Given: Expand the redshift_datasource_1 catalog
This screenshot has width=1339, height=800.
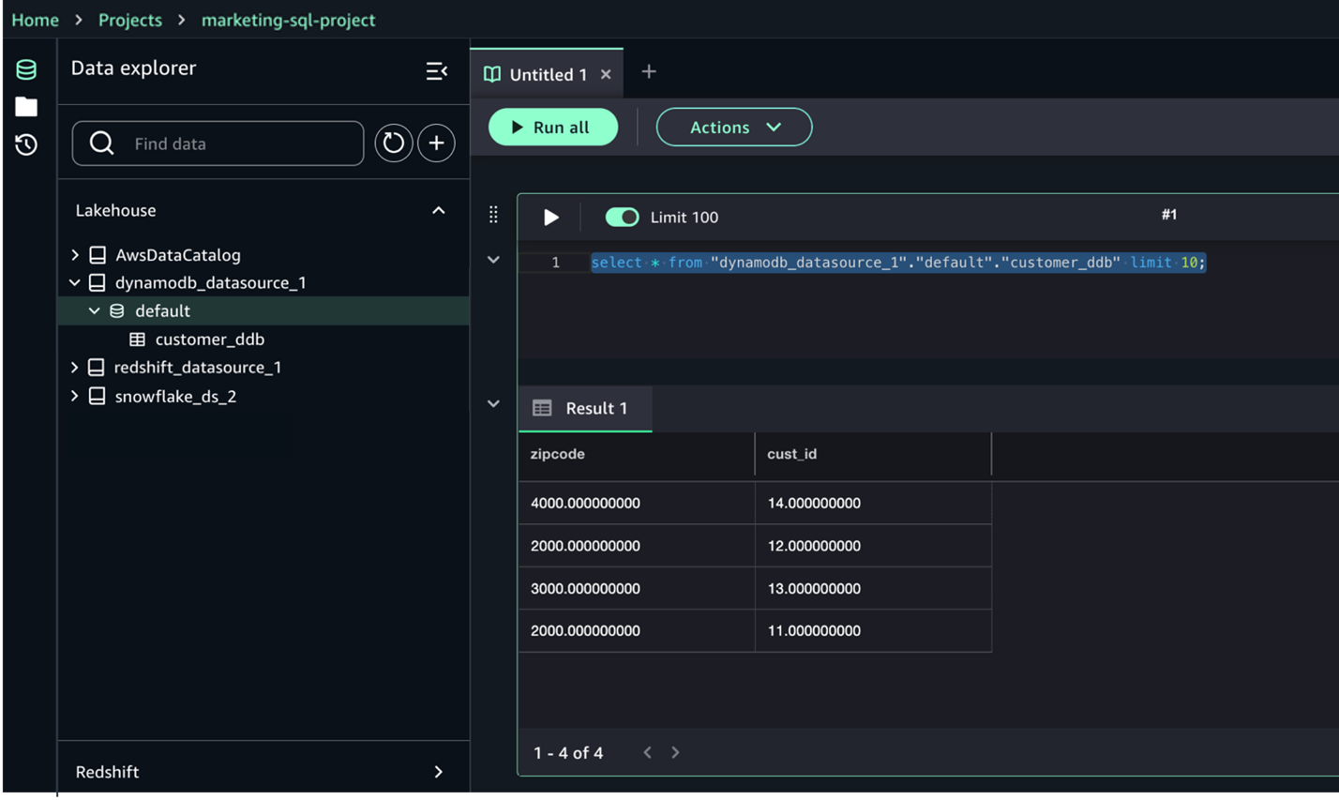Looking at the screenshot, I should pos(75,368).
